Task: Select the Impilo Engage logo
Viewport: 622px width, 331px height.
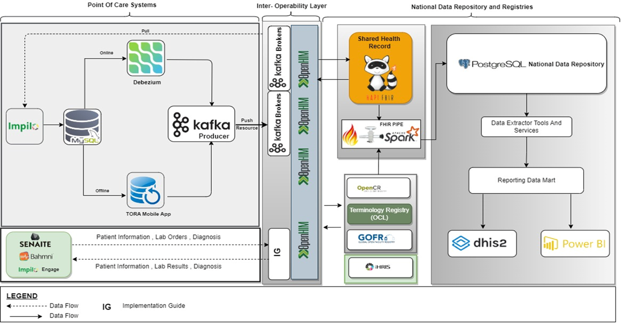Action: (x=39, y=269)
